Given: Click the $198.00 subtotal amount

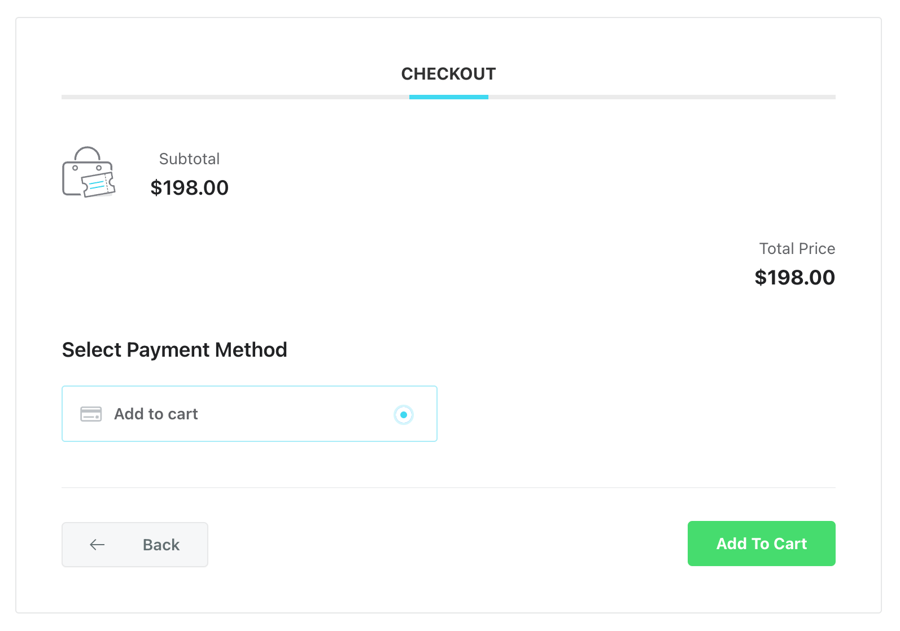Looking at the screenshot, I should pyautogui.click(x=189, y=188).
